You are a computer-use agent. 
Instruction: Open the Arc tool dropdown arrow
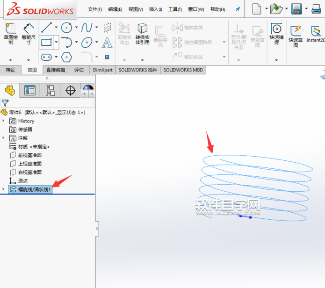[x=77, y=42]
